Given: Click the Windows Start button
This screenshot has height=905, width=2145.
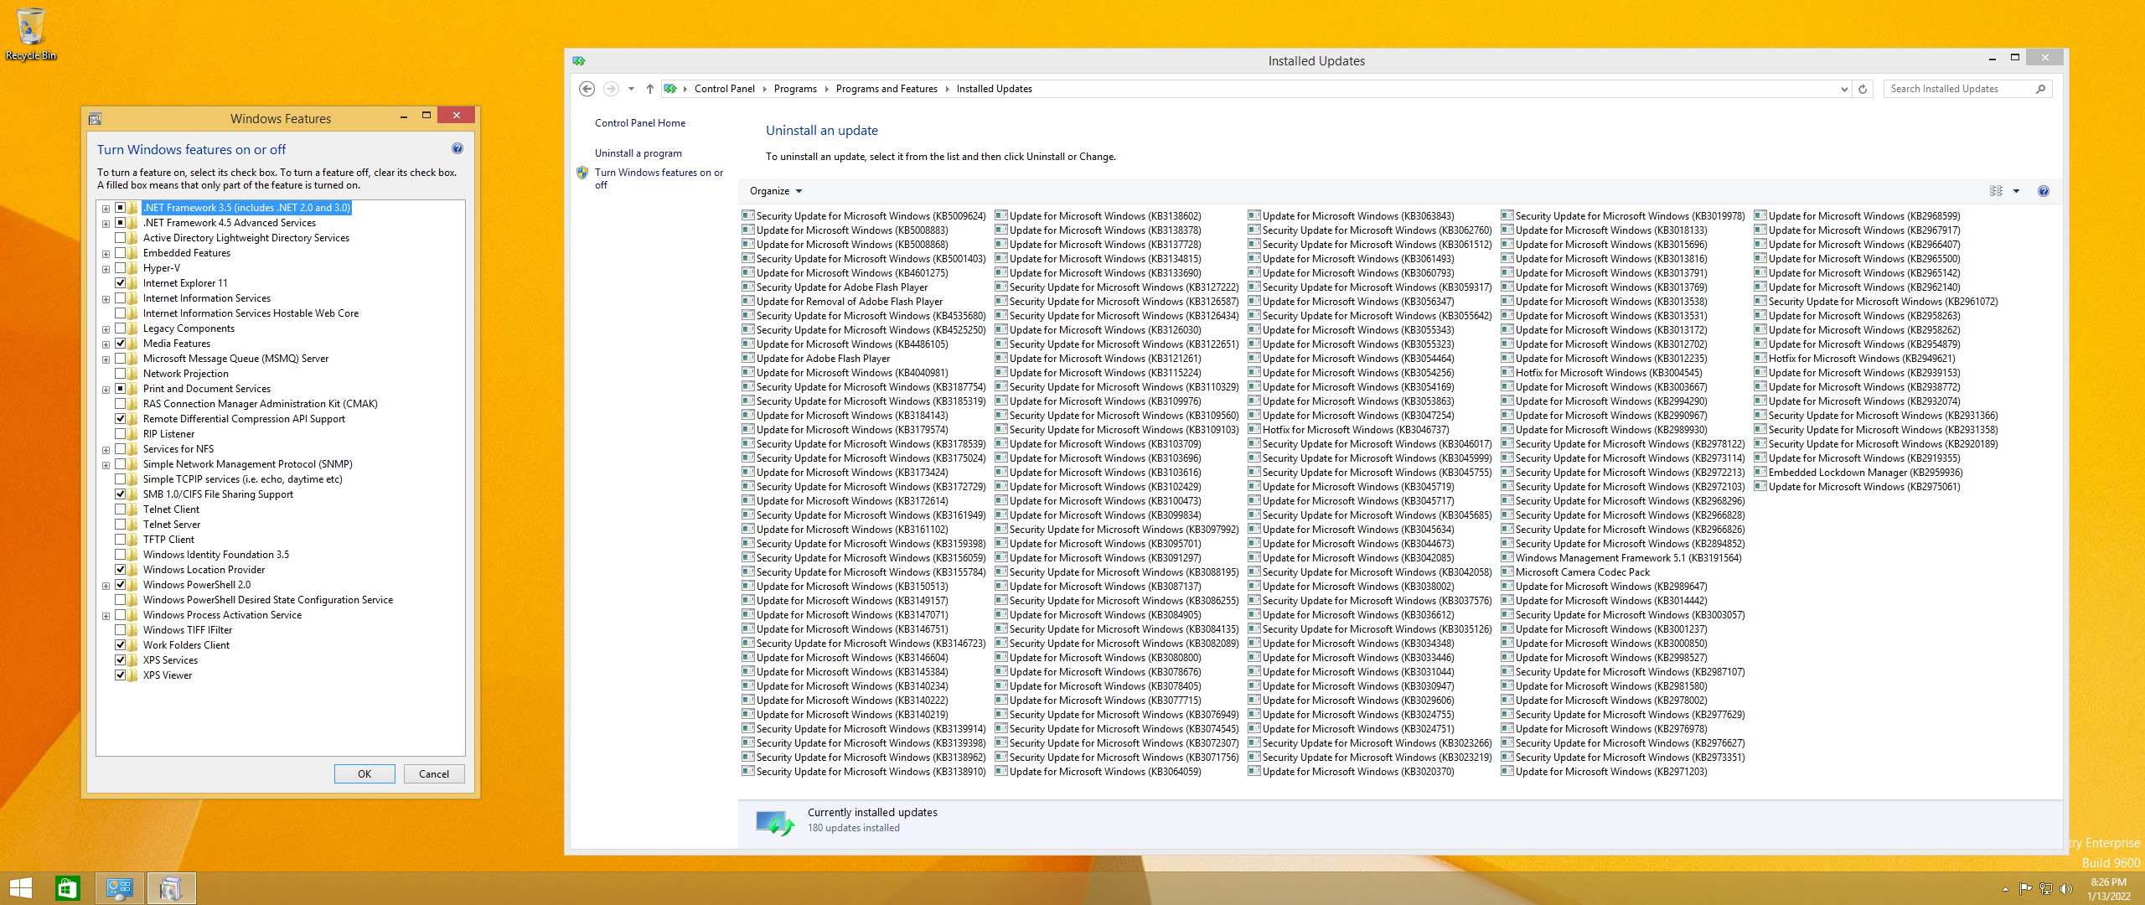Looking at the screenshot, I should pyautogui.click(x=21, y=888).
